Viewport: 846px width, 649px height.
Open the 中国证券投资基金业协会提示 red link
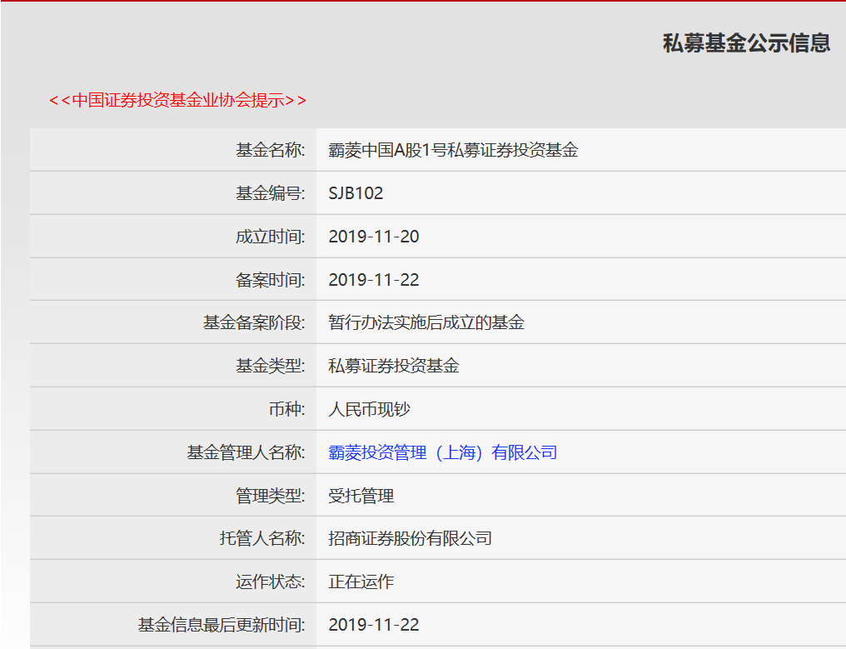click(x=177, y=100)
